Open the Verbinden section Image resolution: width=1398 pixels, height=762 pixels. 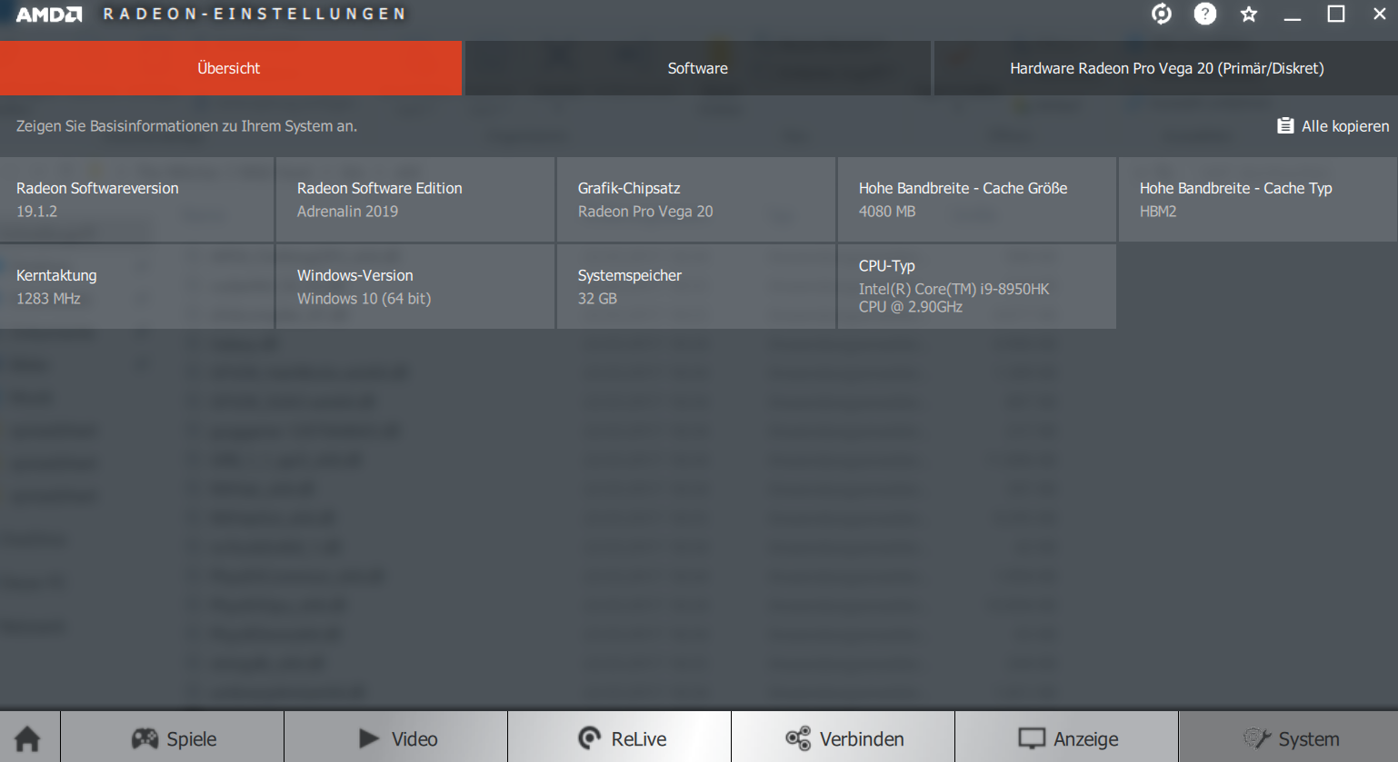tap(844, 738)
